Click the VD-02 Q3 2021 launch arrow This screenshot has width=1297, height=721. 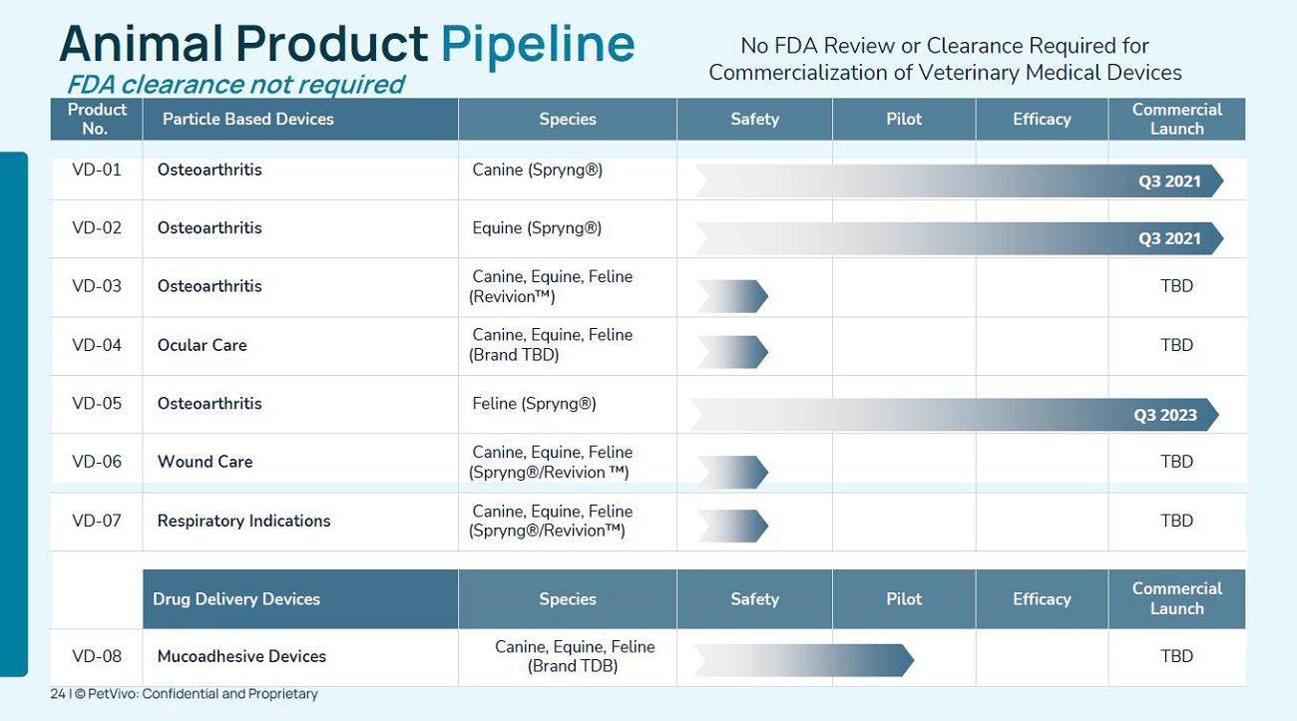[x=959, y=238]
